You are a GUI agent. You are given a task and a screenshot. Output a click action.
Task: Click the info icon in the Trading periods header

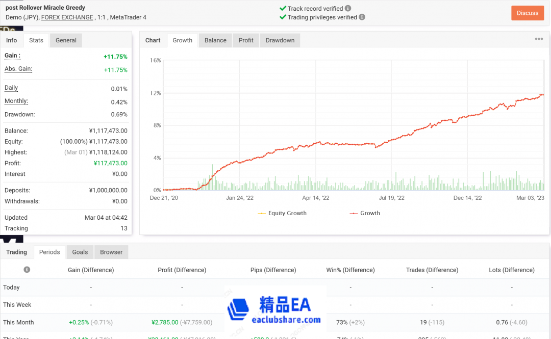(x=27, y=270)
